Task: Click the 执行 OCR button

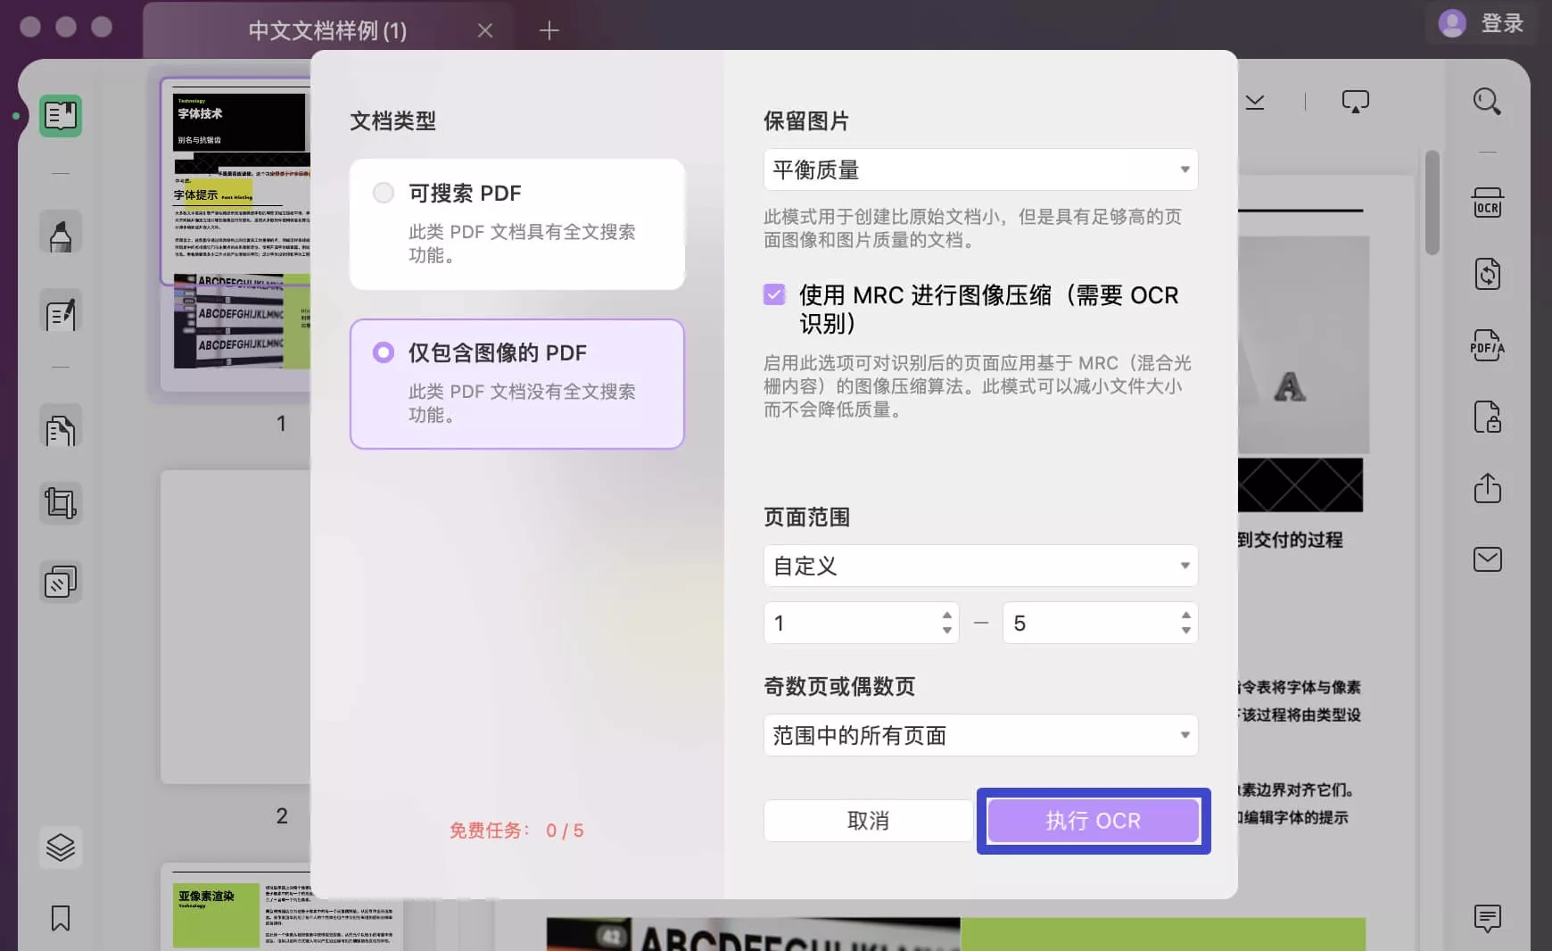Action: point(1093,821)
